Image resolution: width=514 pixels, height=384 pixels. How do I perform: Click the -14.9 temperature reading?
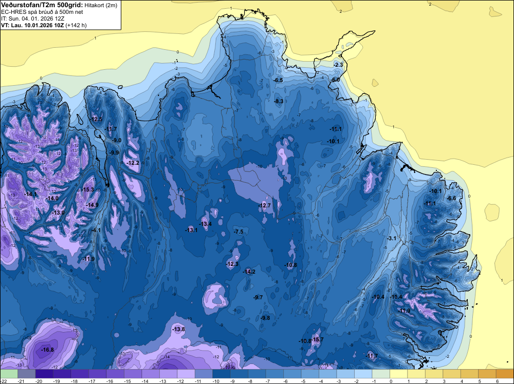92,205
